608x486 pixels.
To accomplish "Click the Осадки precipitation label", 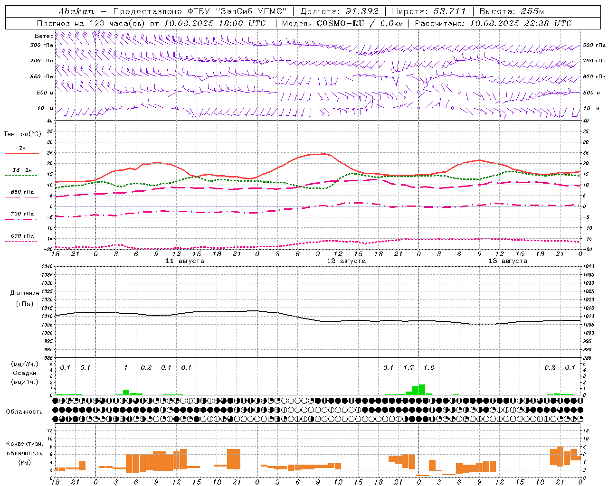I will pos(24,373).
